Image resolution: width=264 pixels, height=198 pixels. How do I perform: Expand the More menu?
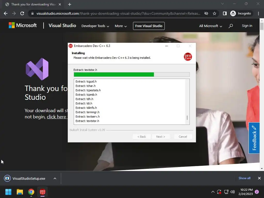coord(121,26)
